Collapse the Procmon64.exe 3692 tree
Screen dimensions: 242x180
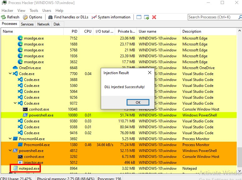click(x=10, y=139)
